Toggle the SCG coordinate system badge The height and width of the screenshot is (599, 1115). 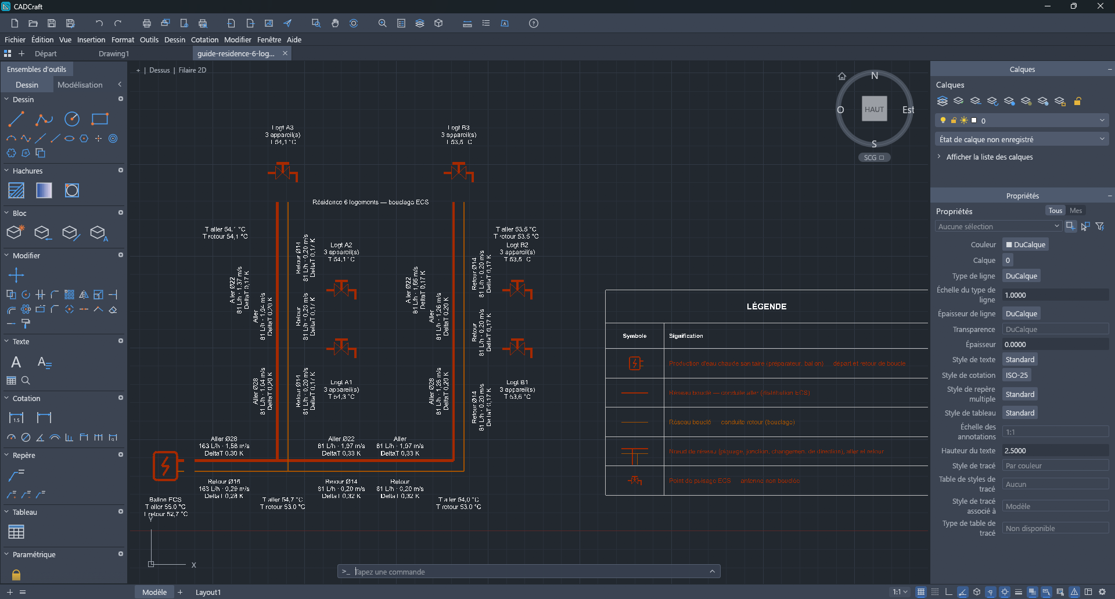coord(874,157)
